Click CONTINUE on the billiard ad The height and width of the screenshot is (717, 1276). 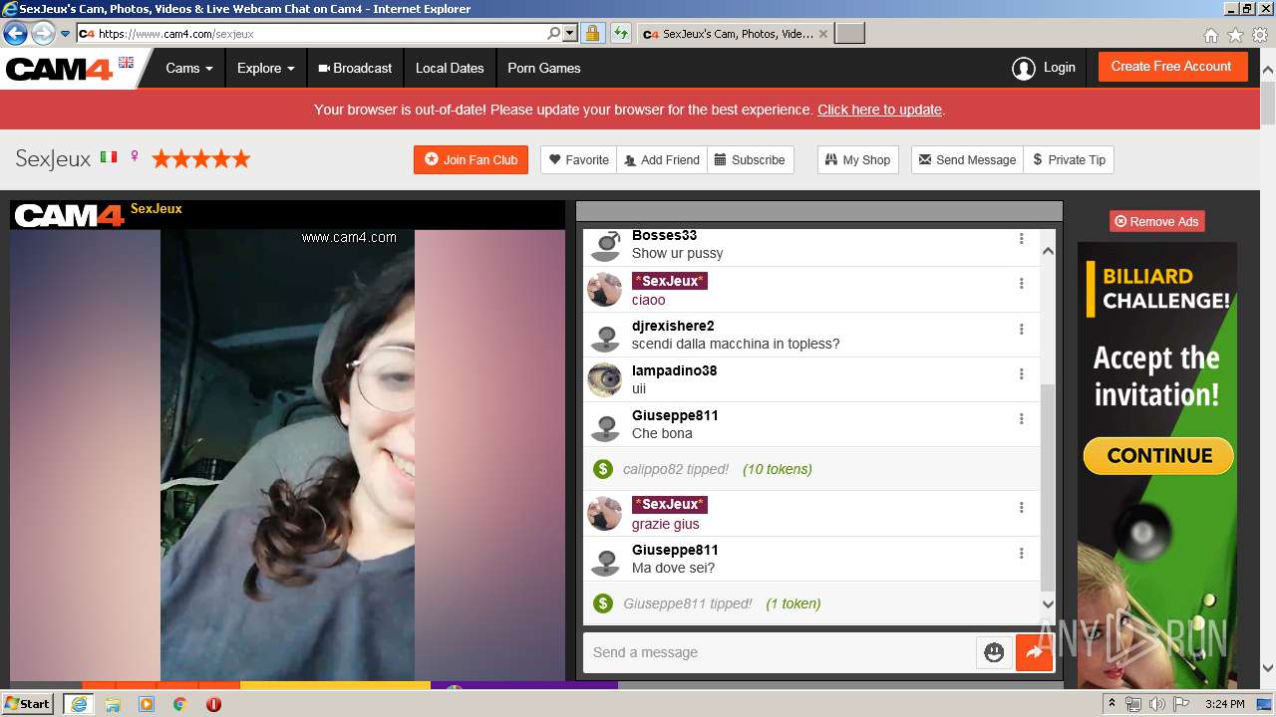point(1158,456)
